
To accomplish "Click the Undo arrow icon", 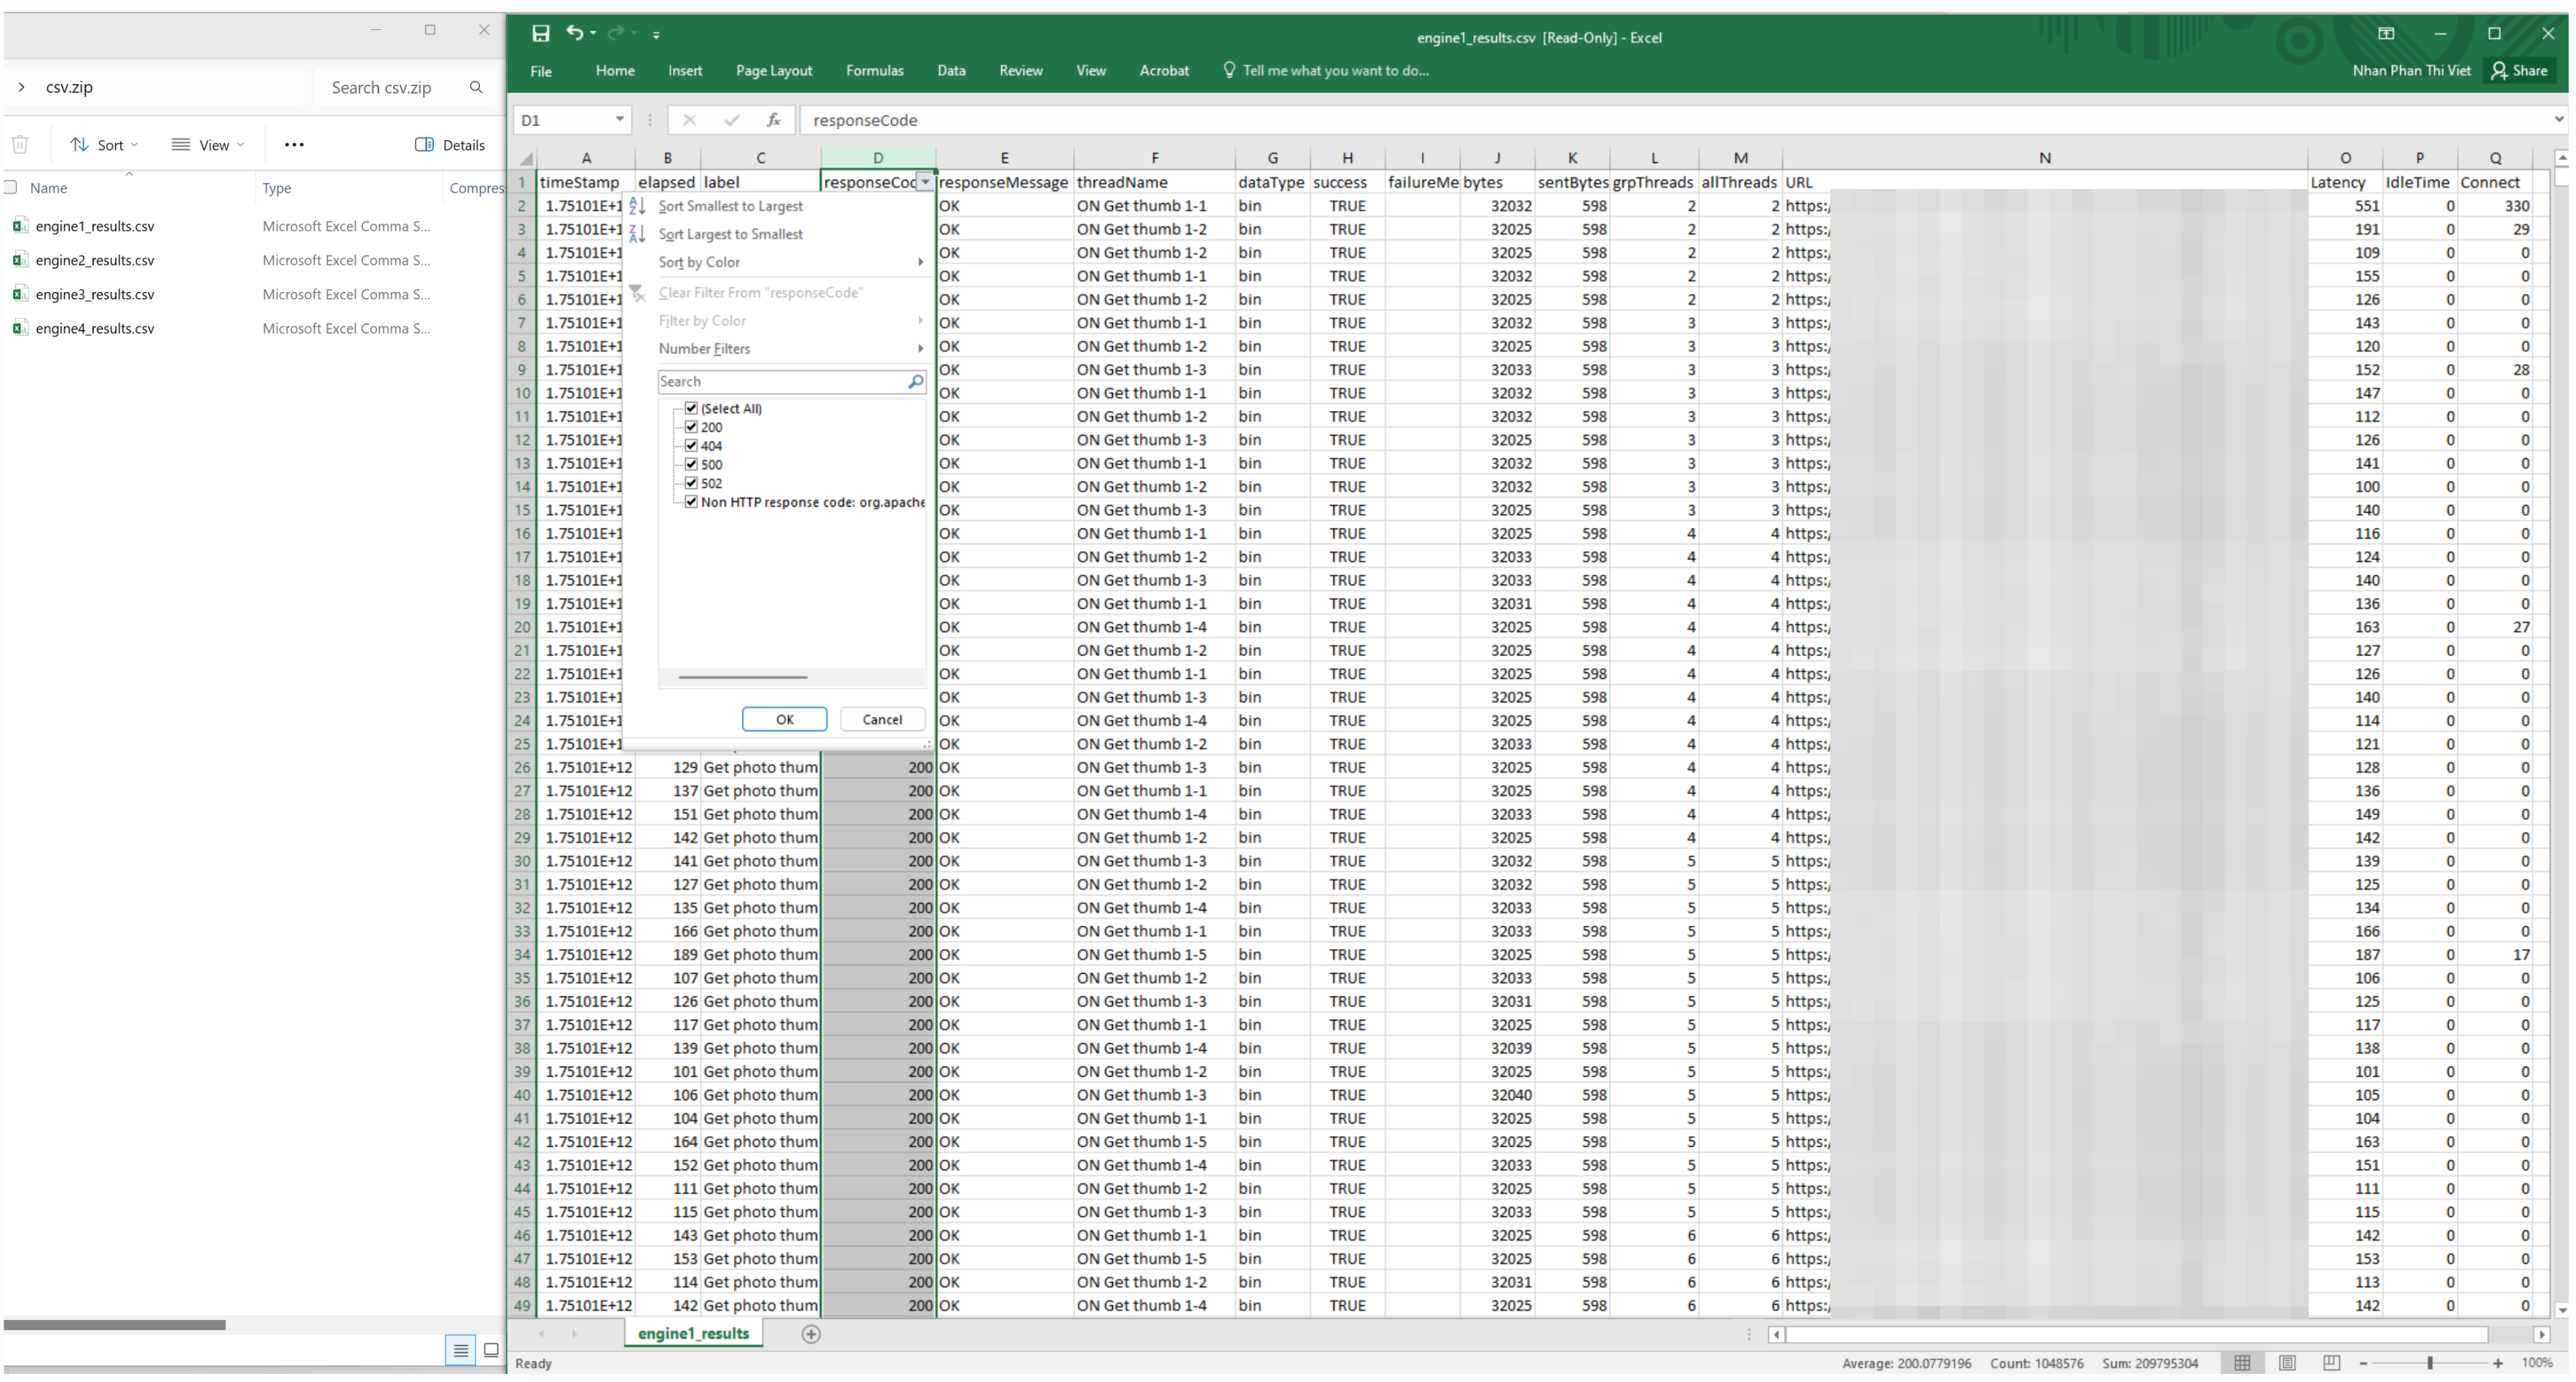I will [x=574, y=33].
